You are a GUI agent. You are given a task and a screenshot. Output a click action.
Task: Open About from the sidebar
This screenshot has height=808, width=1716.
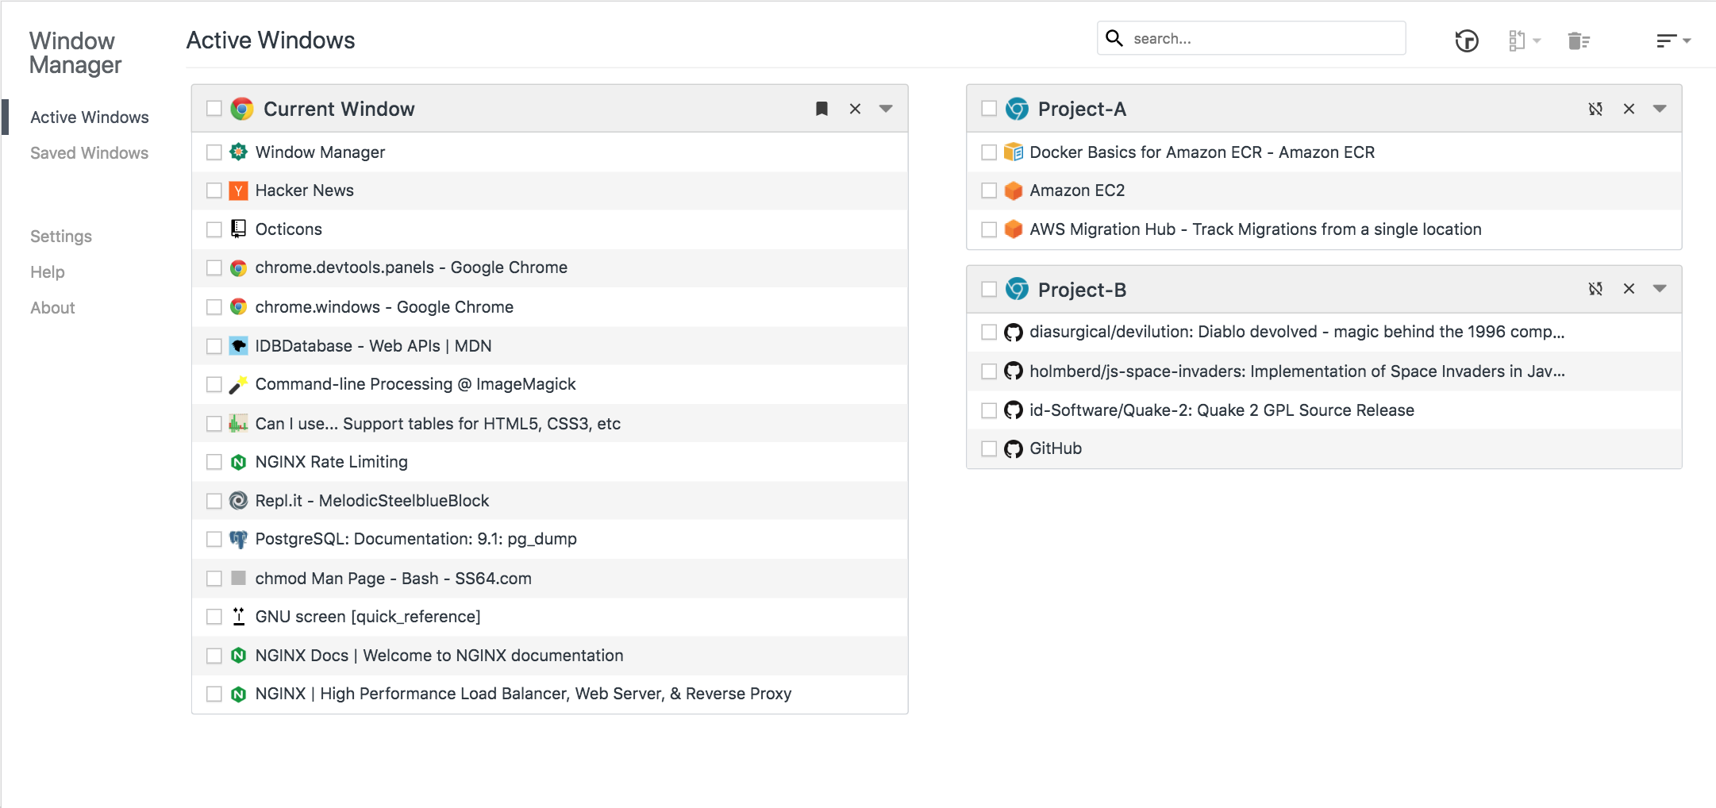[x=52, y=308]
